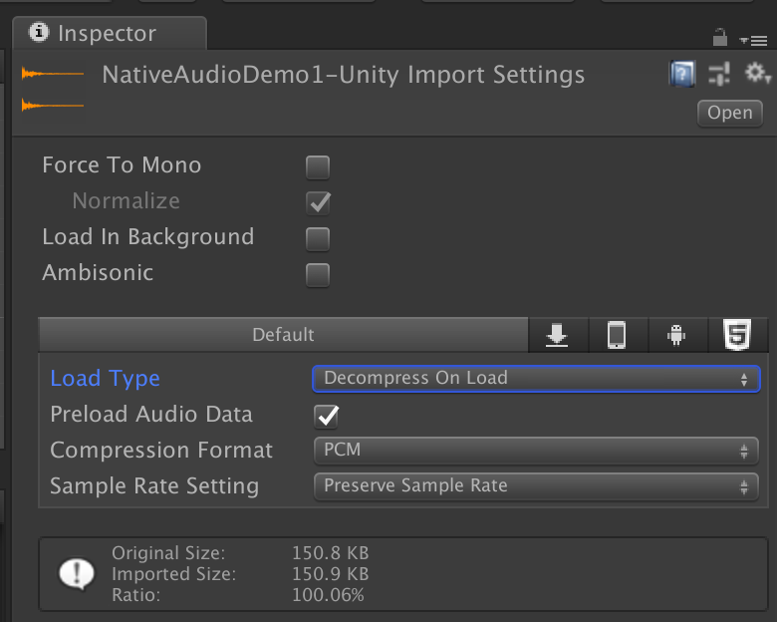Click the info exclamation speech bubble icon
The height and width of the screenshot is (622, 777).
tap(77, 574)
